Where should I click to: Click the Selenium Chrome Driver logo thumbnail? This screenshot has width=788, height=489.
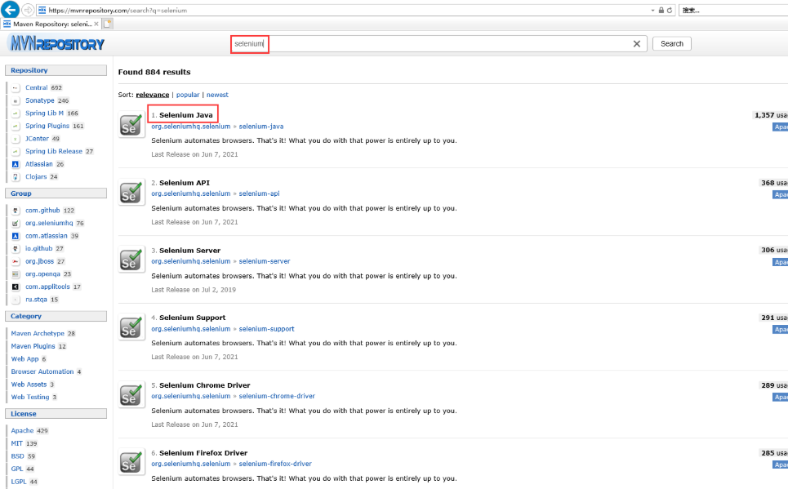[x=131, y=395]
